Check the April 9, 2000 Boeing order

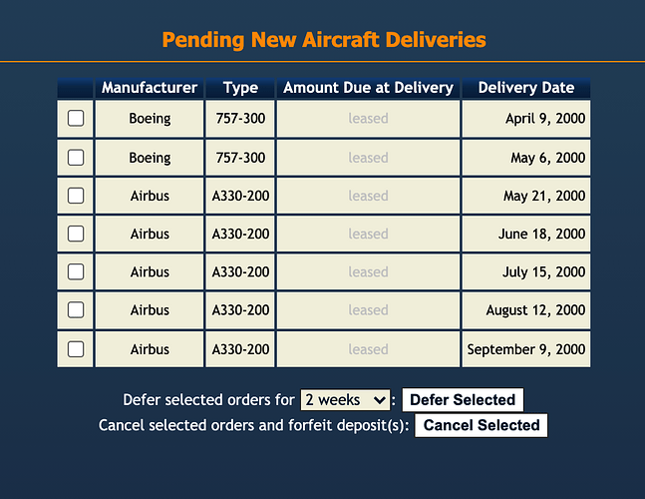[x=76, y=119]
